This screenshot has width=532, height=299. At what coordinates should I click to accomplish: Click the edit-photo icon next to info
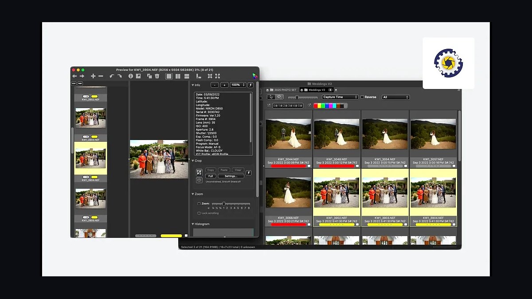138,76
